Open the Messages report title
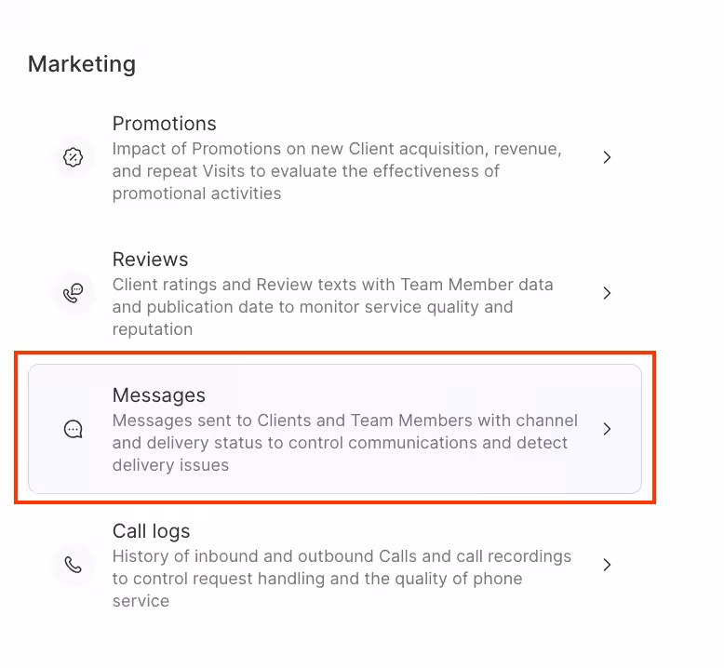Image resolution: width=724 pixels, height=668 pixels. [158, 395]
